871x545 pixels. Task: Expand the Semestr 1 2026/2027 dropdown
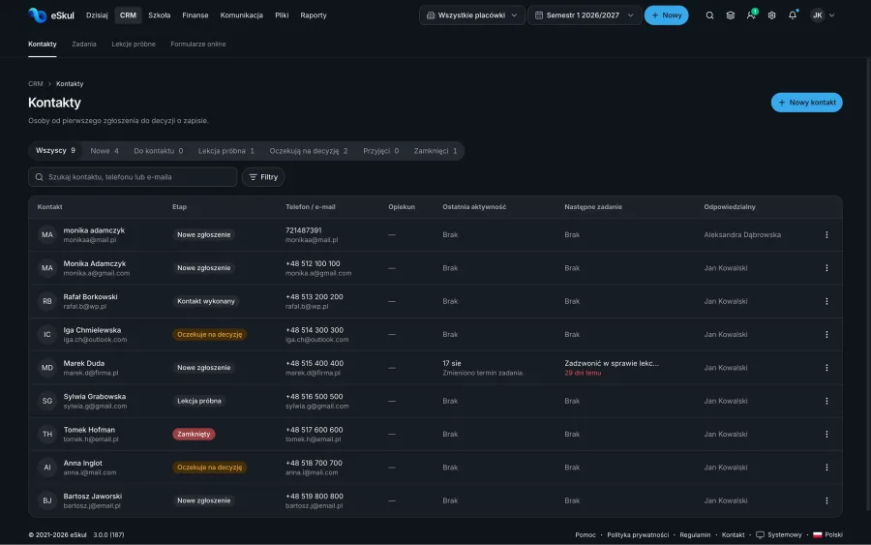point(585,15)
